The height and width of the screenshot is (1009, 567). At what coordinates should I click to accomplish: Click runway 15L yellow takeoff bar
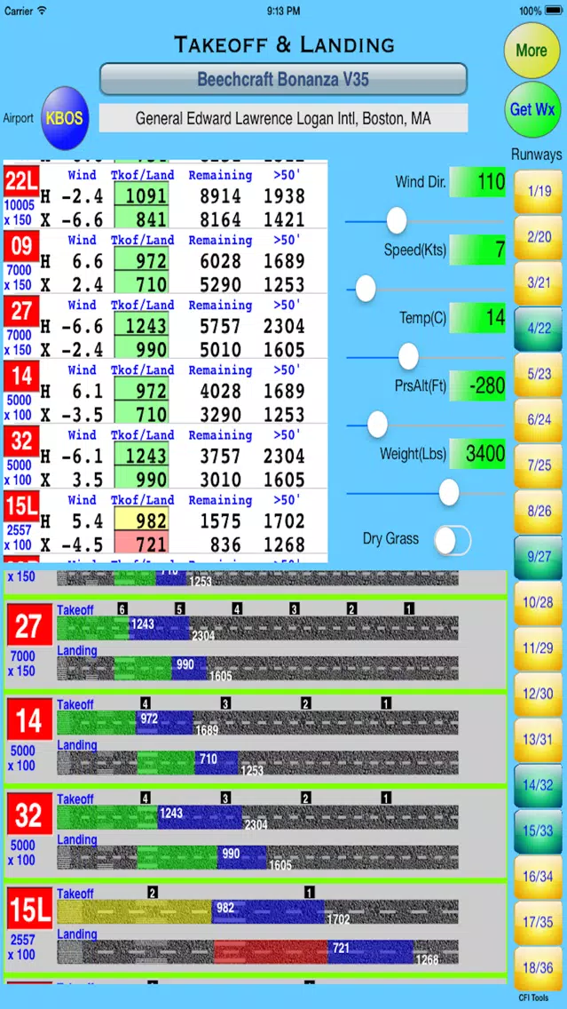tap(134, 912)
